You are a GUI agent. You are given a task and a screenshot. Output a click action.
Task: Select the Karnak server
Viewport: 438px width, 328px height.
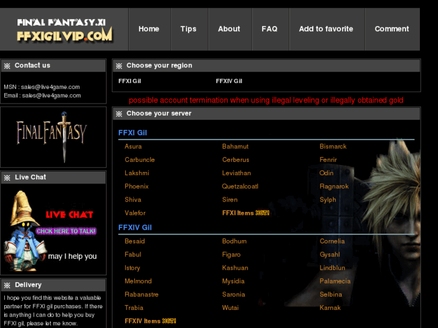point(330,308)
